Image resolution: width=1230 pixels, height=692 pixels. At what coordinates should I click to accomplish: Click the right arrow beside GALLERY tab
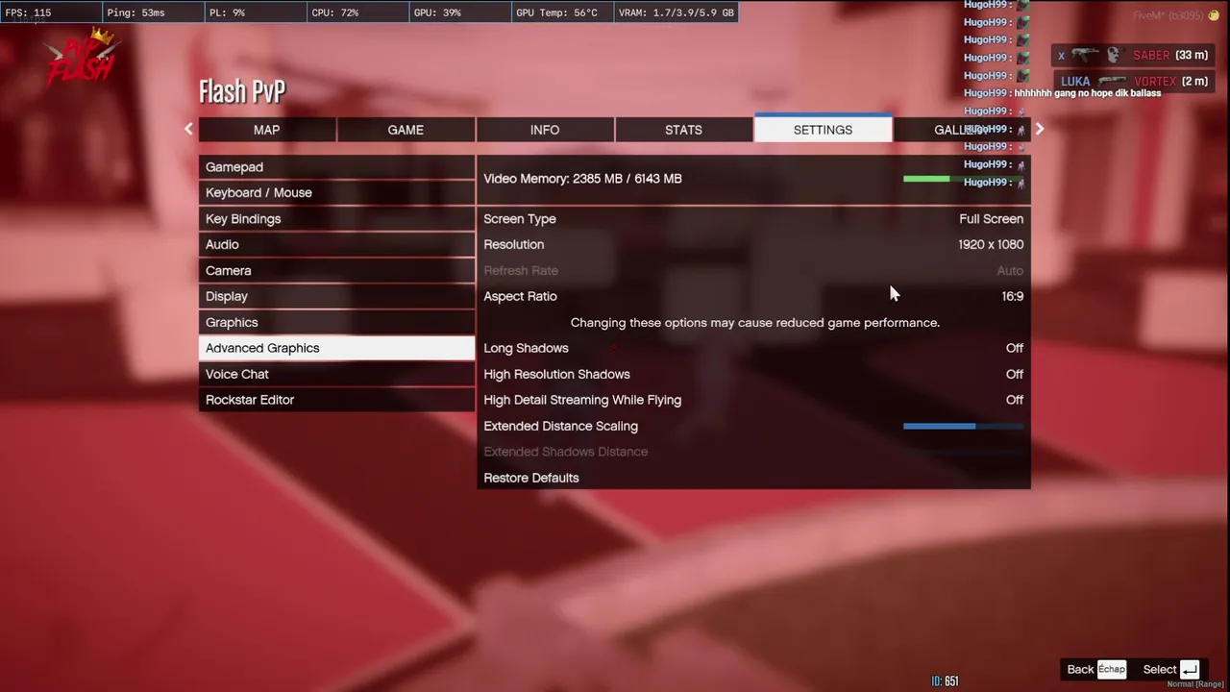1039,129
